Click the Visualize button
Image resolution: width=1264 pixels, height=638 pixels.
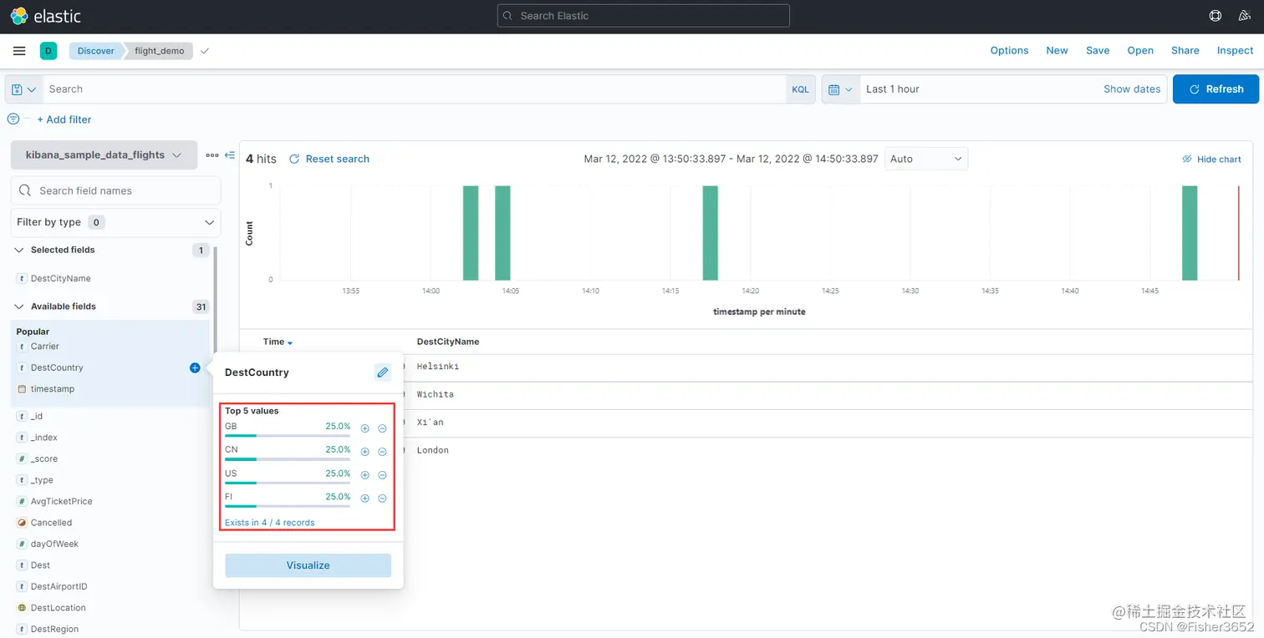click(x=308, y=565)
